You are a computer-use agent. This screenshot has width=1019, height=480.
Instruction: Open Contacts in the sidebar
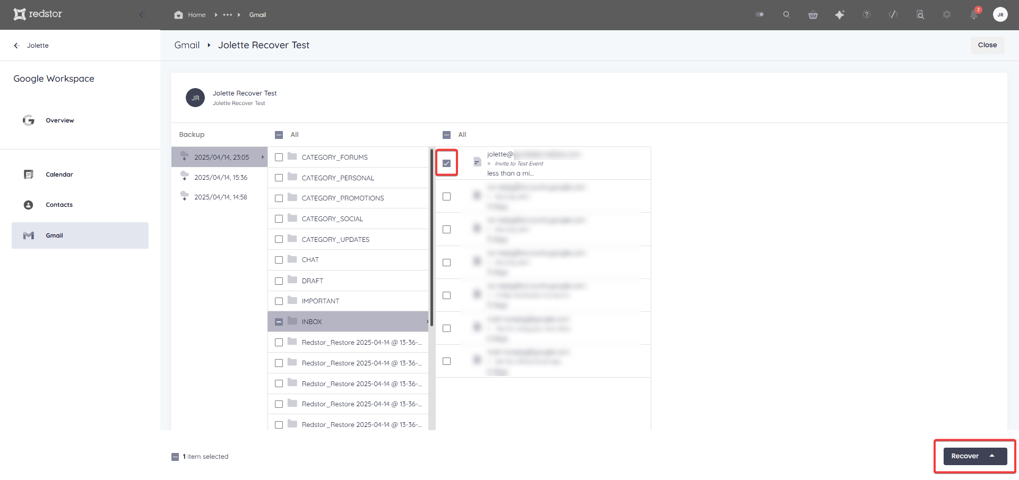(x=80, y=205)
